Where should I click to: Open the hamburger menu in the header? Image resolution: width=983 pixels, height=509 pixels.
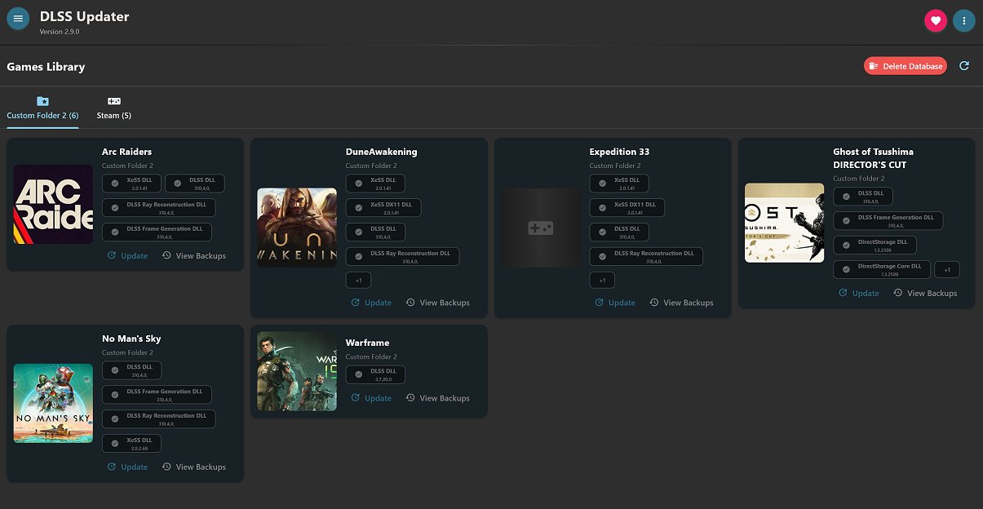(x=18, y=18)
